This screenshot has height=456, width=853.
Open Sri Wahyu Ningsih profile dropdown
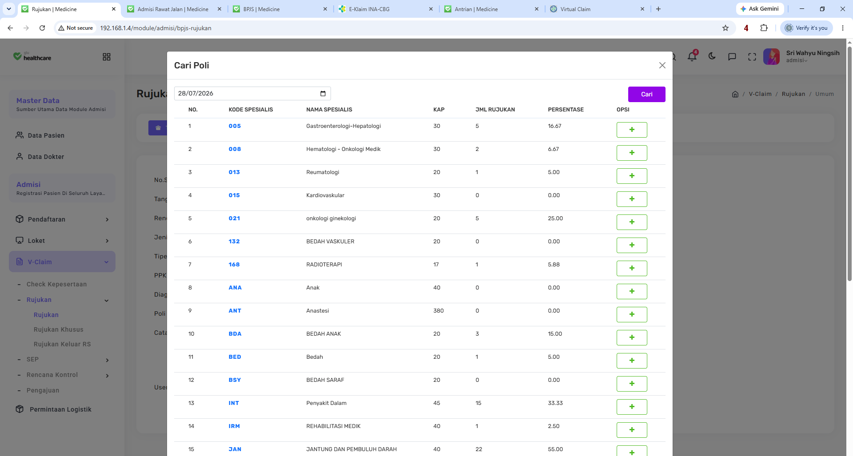(x=802, y=56)
